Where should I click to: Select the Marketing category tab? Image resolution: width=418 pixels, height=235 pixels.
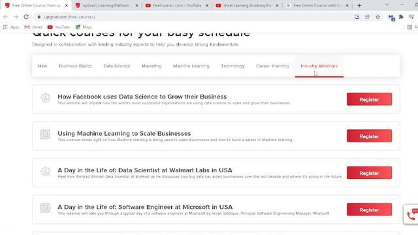(152, 66)
